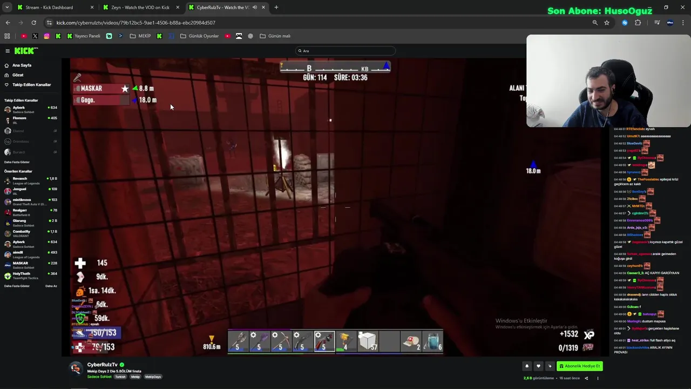Click the address bar URL
The width and height of the screenshot is (691, 389).
click(136, 23)
